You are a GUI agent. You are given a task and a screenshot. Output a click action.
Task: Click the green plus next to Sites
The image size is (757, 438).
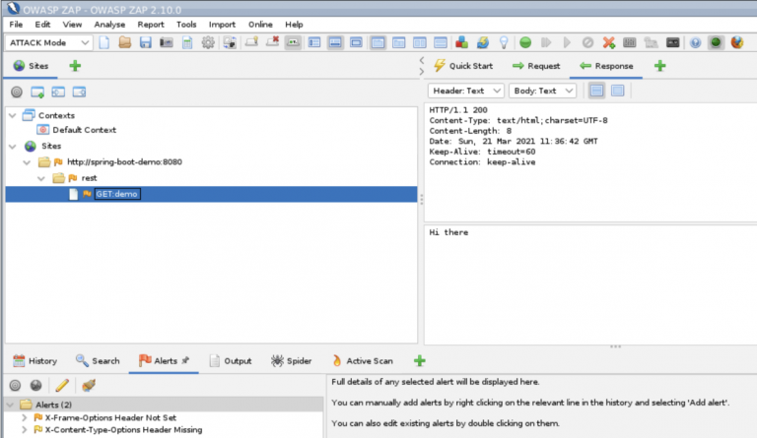[75, 66]
